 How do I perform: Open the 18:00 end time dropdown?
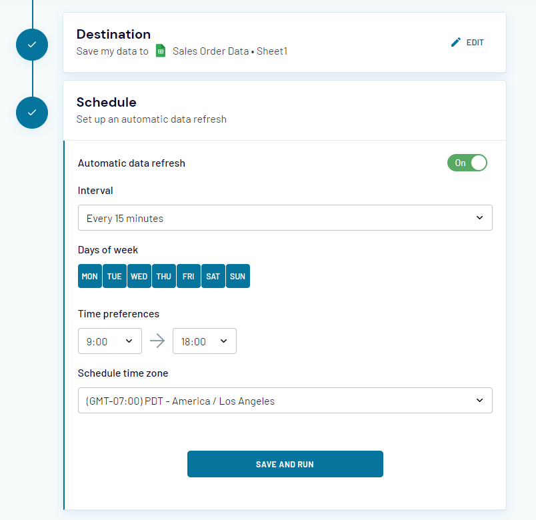[205, 341]
